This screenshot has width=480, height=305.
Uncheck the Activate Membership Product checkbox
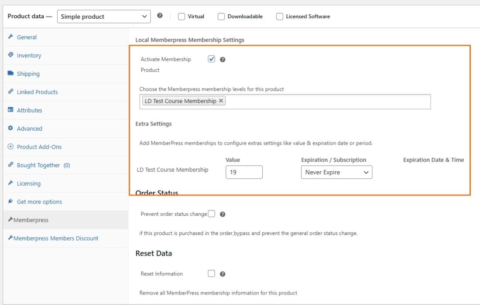point(212,59)
